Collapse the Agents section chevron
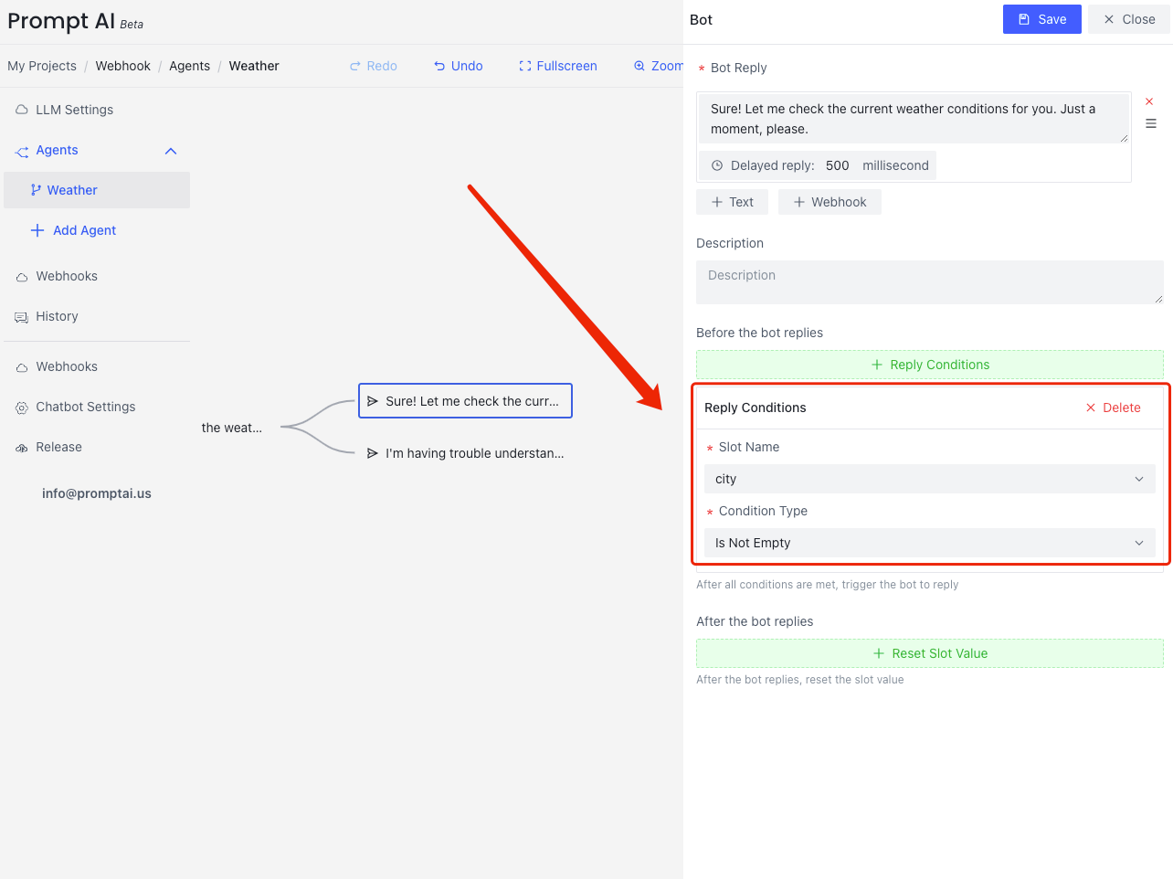This screenshot has width=1173, height=879. click(171, 151)
